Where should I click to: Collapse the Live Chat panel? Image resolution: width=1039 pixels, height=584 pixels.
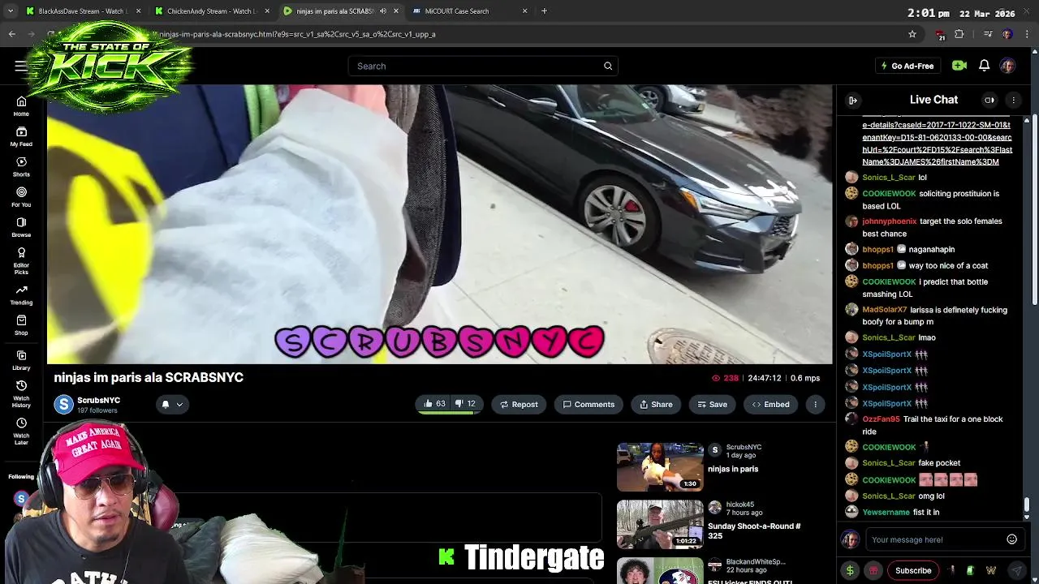point(853,100)
